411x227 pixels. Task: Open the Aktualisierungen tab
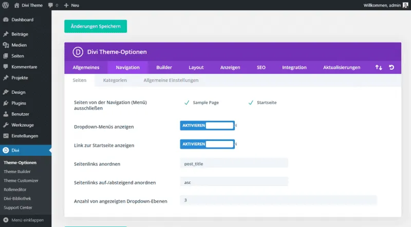pos(342,68)
